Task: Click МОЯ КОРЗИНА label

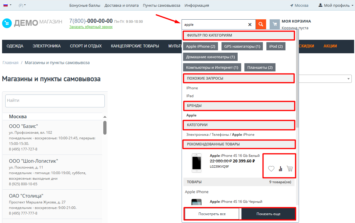Action: [296, 21]
